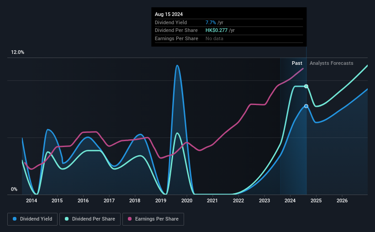
Task: Click the Past region label
Action: click(x=297, y=63)
